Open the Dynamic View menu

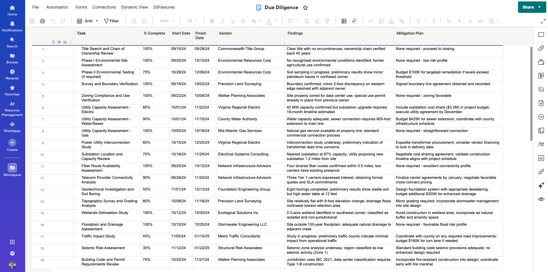tap(134, 7)
